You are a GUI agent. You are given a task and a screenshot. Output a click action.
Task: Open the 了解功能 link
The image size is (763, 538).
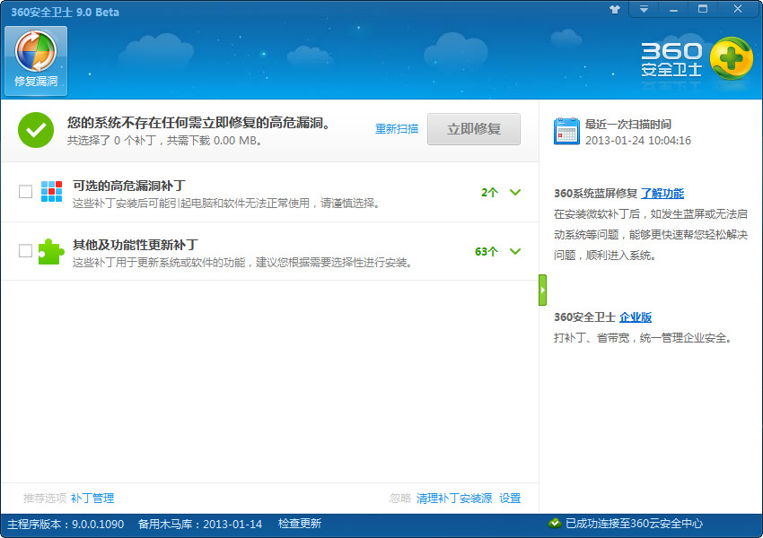(662, 194)
